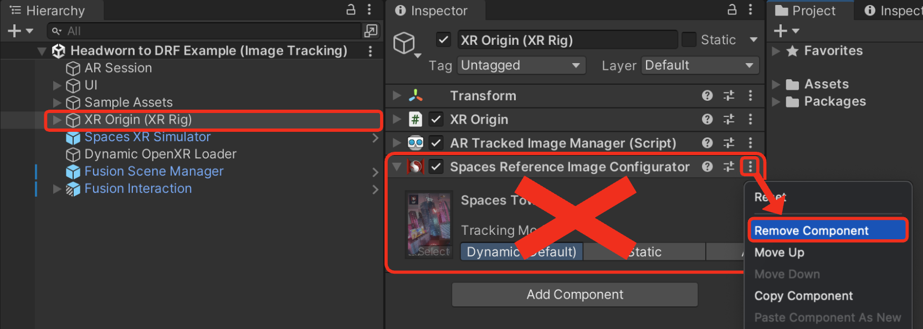This screenshot has width=923, height=329.
Task: Toggle the XR Origin (XR Rig) active checkbox
Action: tap(443, 40)
